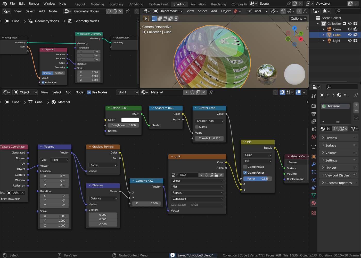Viewport: 361px width, 258px height.
Task: Exclude Collection using its checkbox
Action: click(x=344, y=23)
